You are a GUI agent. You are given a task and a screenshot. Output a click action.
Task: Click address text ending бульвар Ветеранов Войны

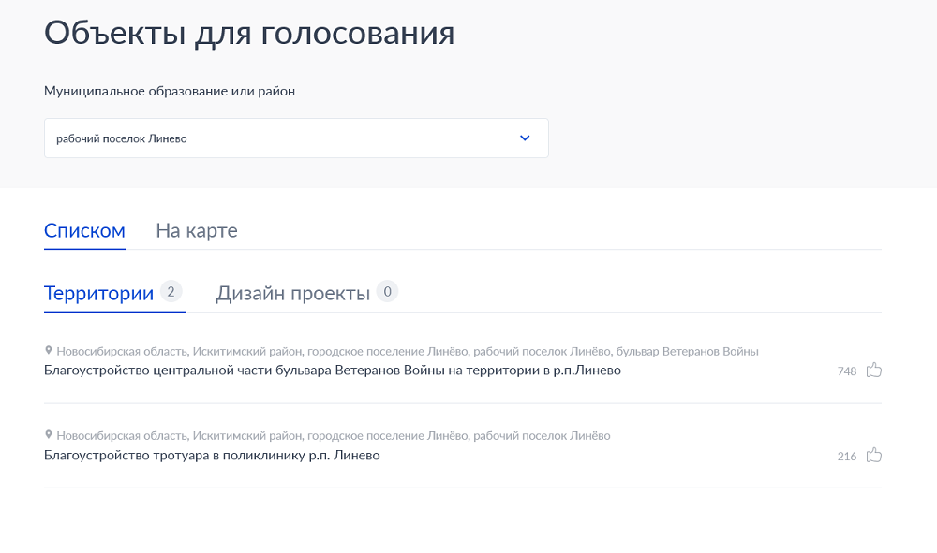click(x=408, y=352)
